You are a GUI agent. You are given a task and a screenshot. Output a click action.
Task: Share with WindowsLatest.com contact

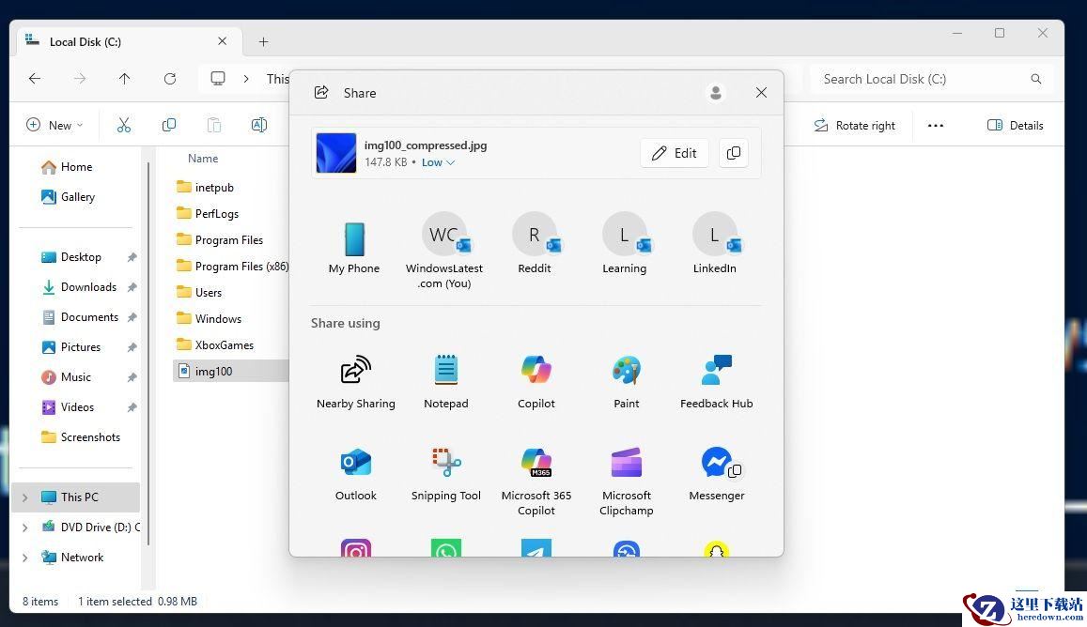[444, 251]
